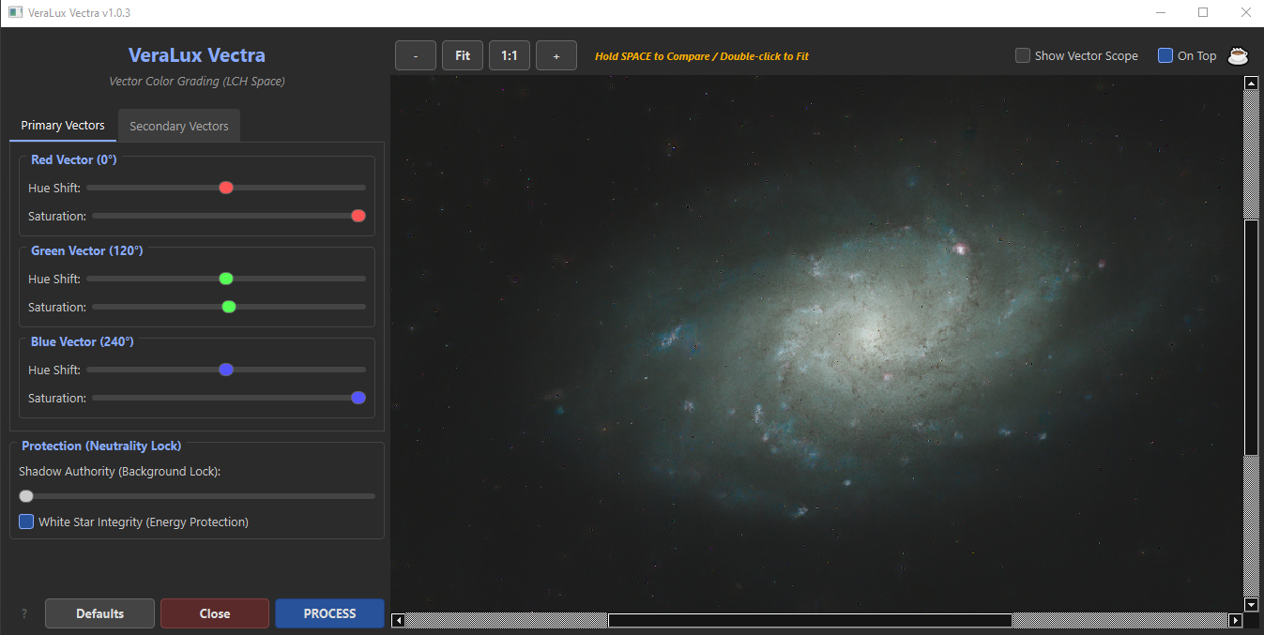Click the coffee cup icon
The image size is (1264, 635).
[1239, 55]
